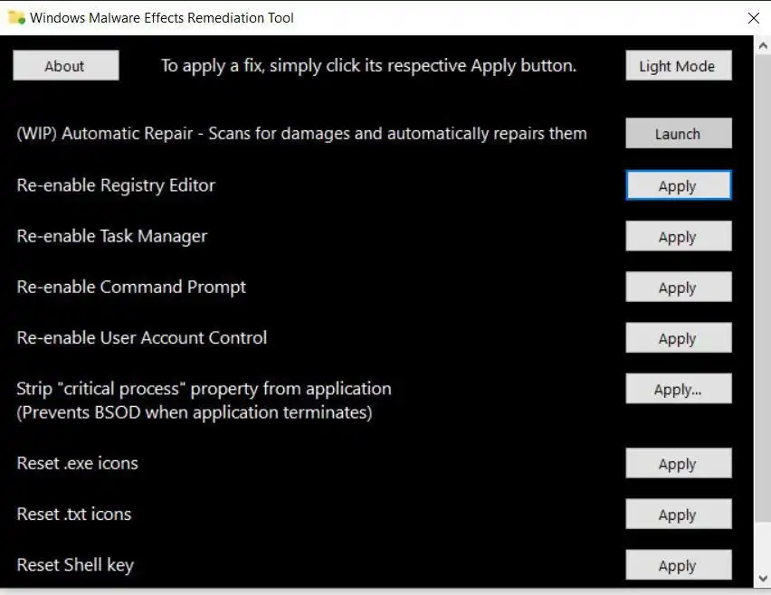Image resolution: width=771 pixels, height=595 pixels.
Task: Close the Malware Effects Remediation Tool window
Action: click(753, 17)
